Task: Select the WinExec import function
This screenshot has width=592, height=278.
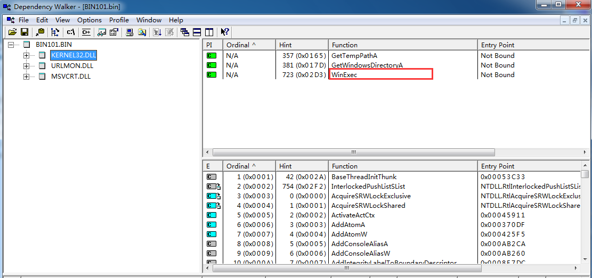Action: (344, 75)
